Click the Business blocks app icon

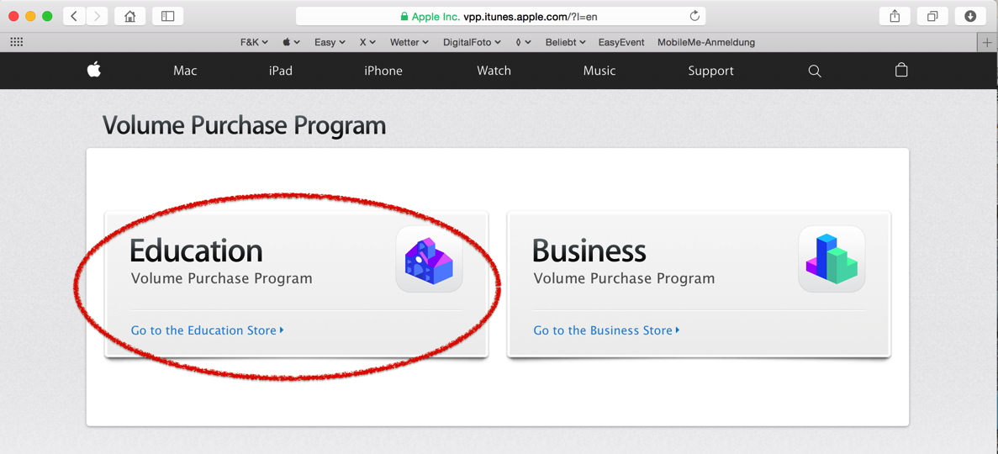[x=832, y=259]
